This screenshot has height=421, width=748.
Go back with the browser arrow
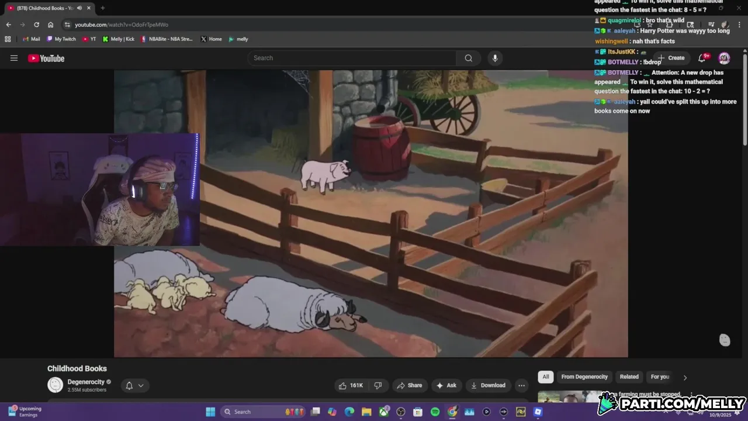pos(8,25)
